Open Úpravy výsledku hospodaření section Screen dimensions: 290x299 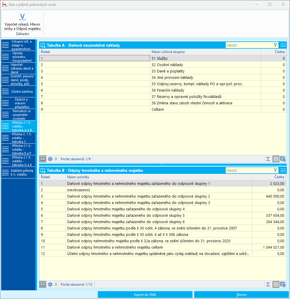(x=18, y=57)
